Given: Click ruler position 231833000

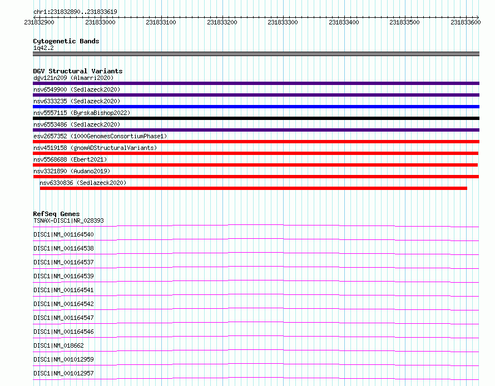Looking at the screenshot, I should point(100,22).
